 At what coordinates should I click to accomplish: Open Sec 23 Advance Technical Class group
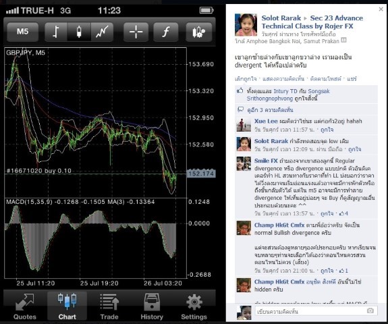312,22
